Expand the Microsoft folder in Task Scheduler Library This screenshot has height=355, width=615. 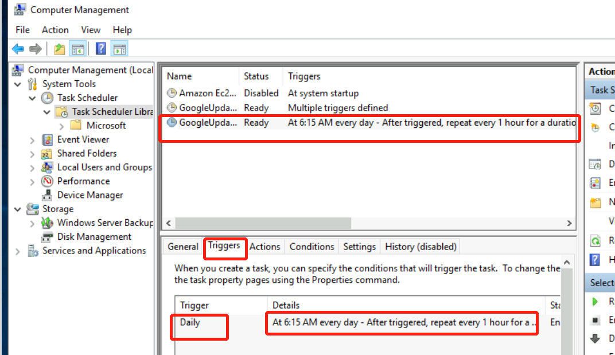pyautogui.click(x=61, y=126)
